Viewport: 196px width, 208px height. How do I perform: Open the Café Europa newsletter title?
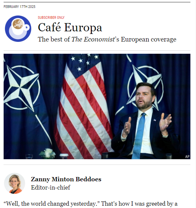point(70,27)
